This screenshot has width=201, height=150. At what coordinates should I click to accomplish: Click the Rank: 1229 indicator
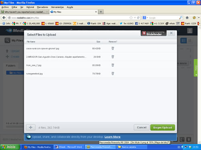tap(189, 24)
